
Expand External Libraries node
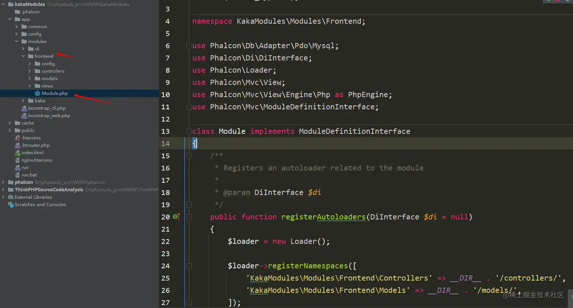tap(3, 197)
